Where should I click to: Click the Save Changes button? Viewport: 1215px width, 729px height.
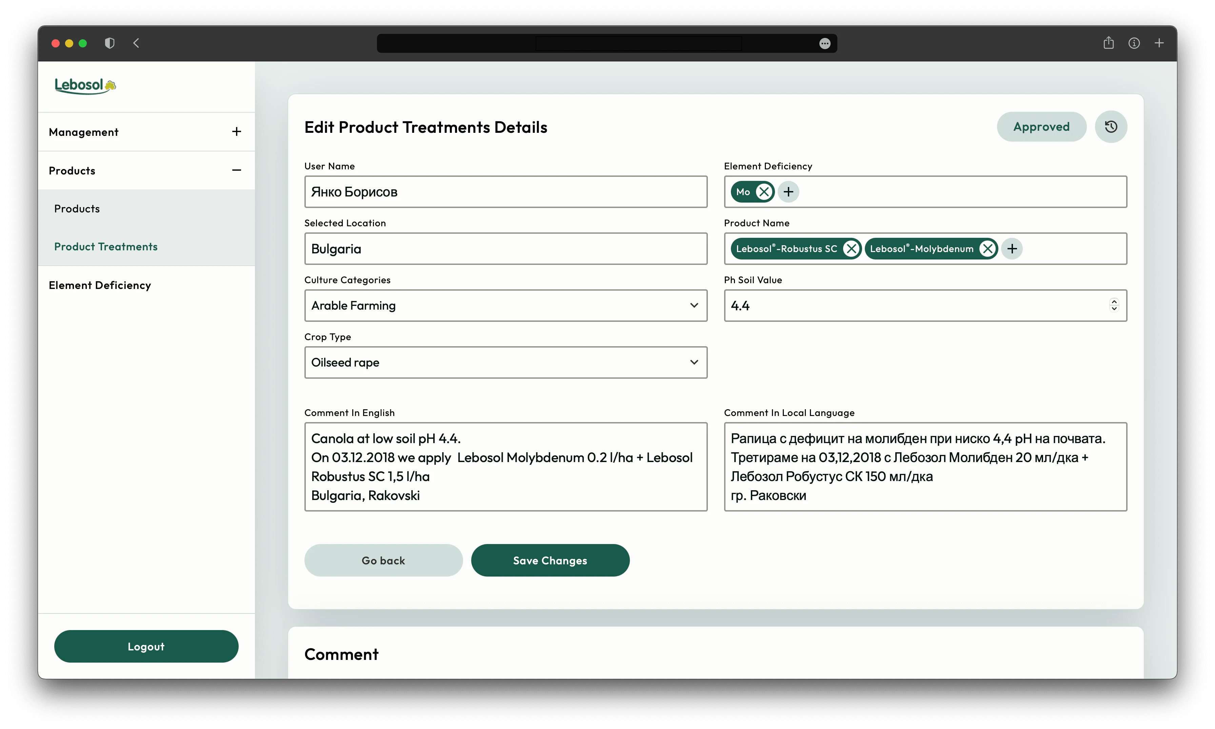550,561
